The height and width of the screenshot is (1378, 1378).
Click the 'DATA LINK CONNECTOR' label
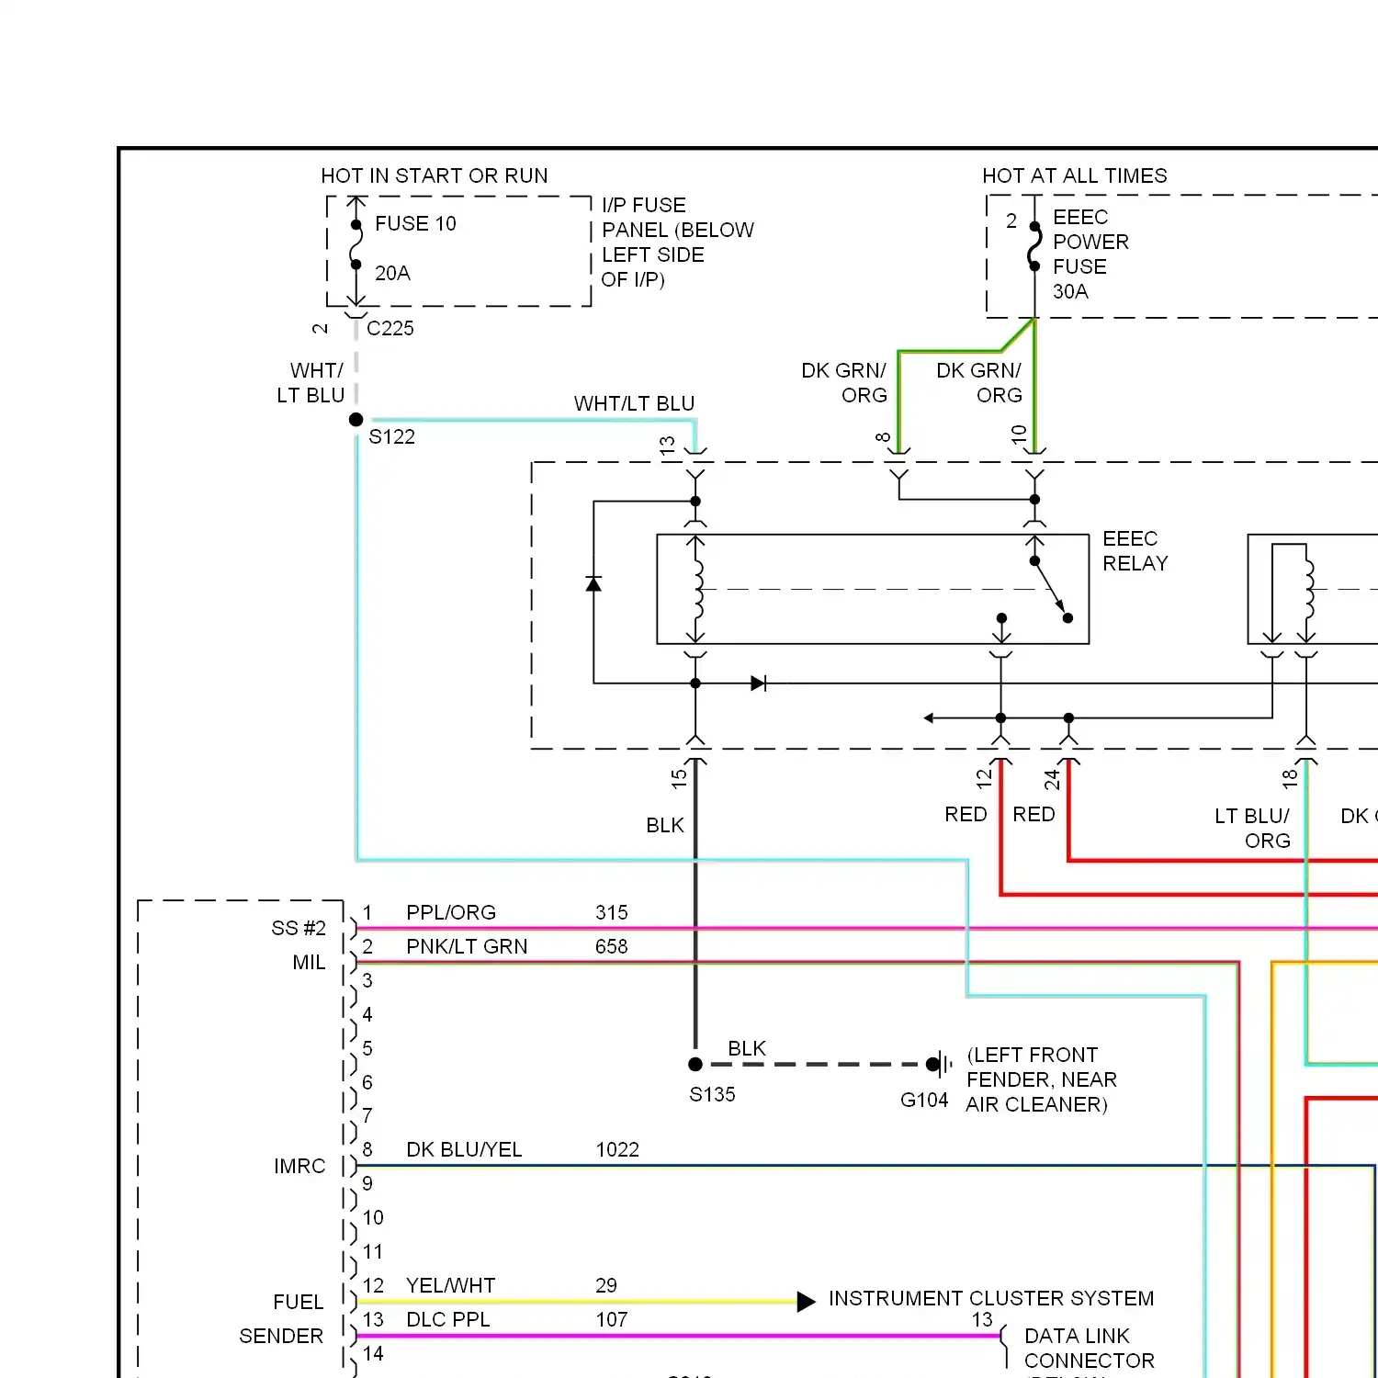[1089, 1348]
